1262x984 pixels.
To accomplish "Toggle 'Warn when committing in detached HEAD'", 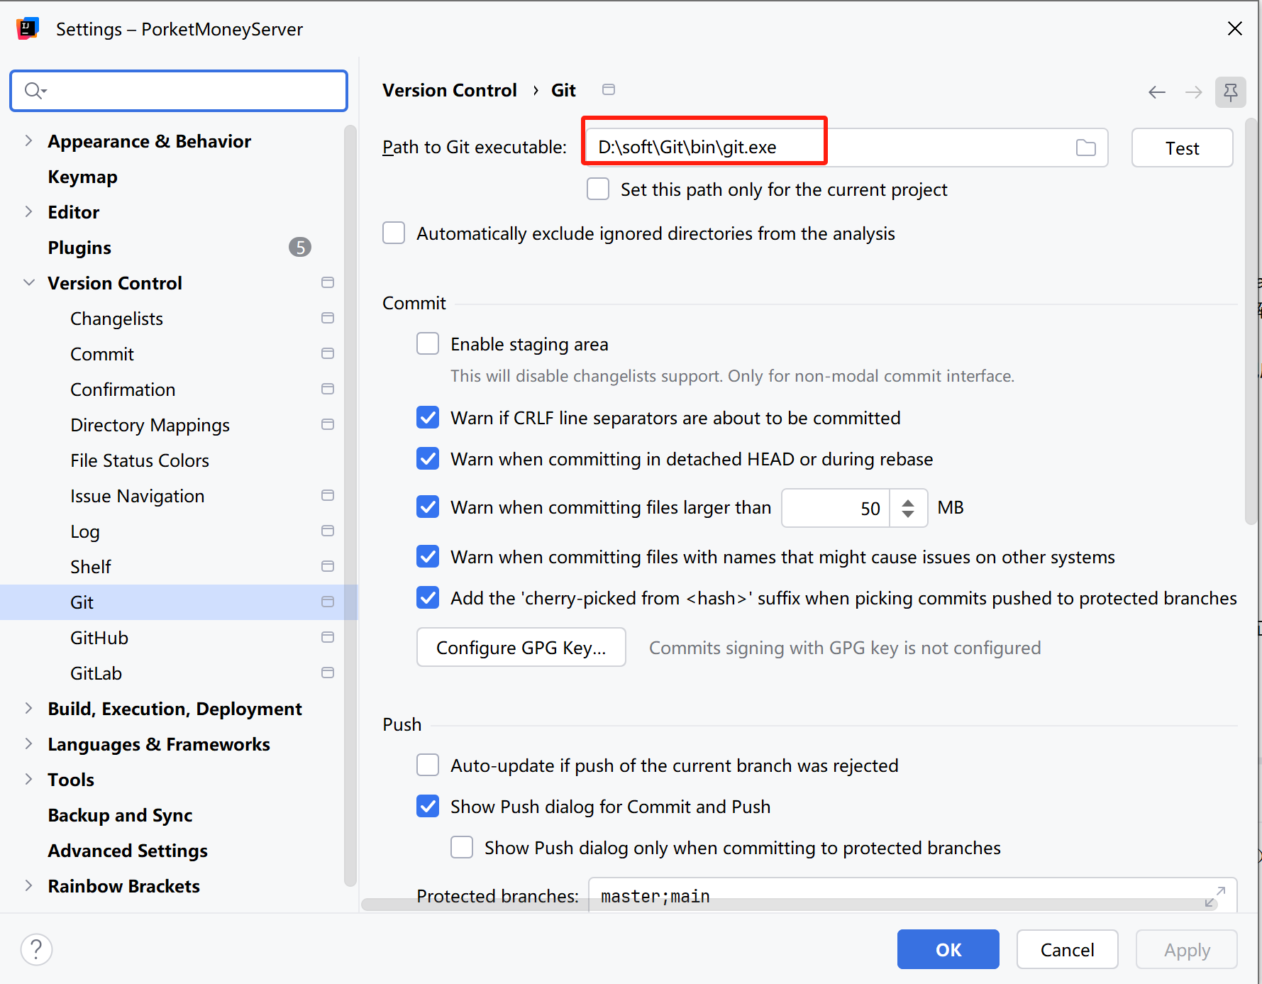I will coord(428,459).
